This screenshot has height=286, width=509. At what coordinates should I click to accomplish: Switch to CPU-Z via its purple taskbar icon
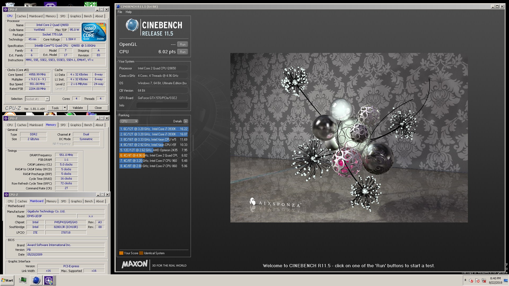pos(49,280)
